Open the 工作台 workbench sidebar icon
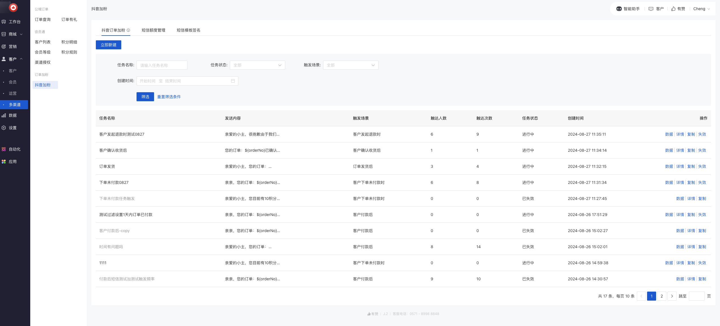The height and width of the screenshot is (326, 720). (4, 22)
